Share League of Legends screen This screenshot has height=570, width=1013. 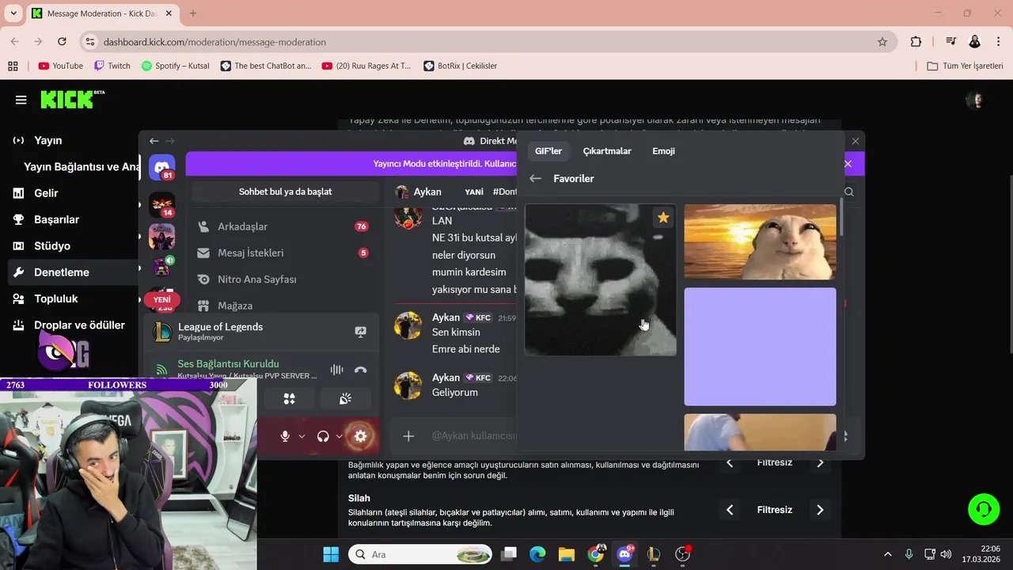pos(361,332)
